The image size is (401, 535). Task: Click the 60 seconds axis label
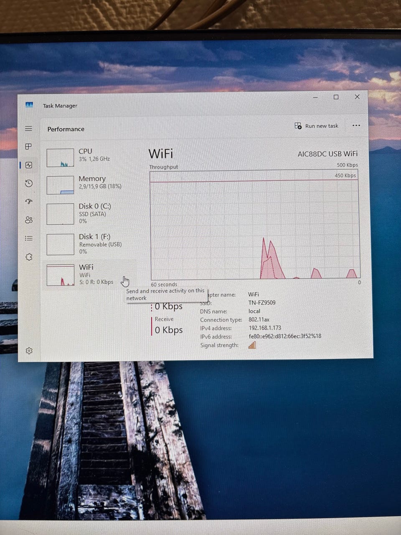coord(164,284)
